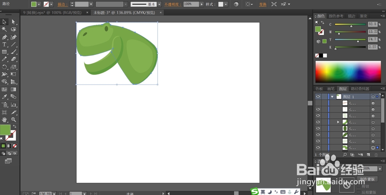The width and height of the screenshot is (386, 195).
Task: Select the Shape Builder tool
Action: coord(4,82)
